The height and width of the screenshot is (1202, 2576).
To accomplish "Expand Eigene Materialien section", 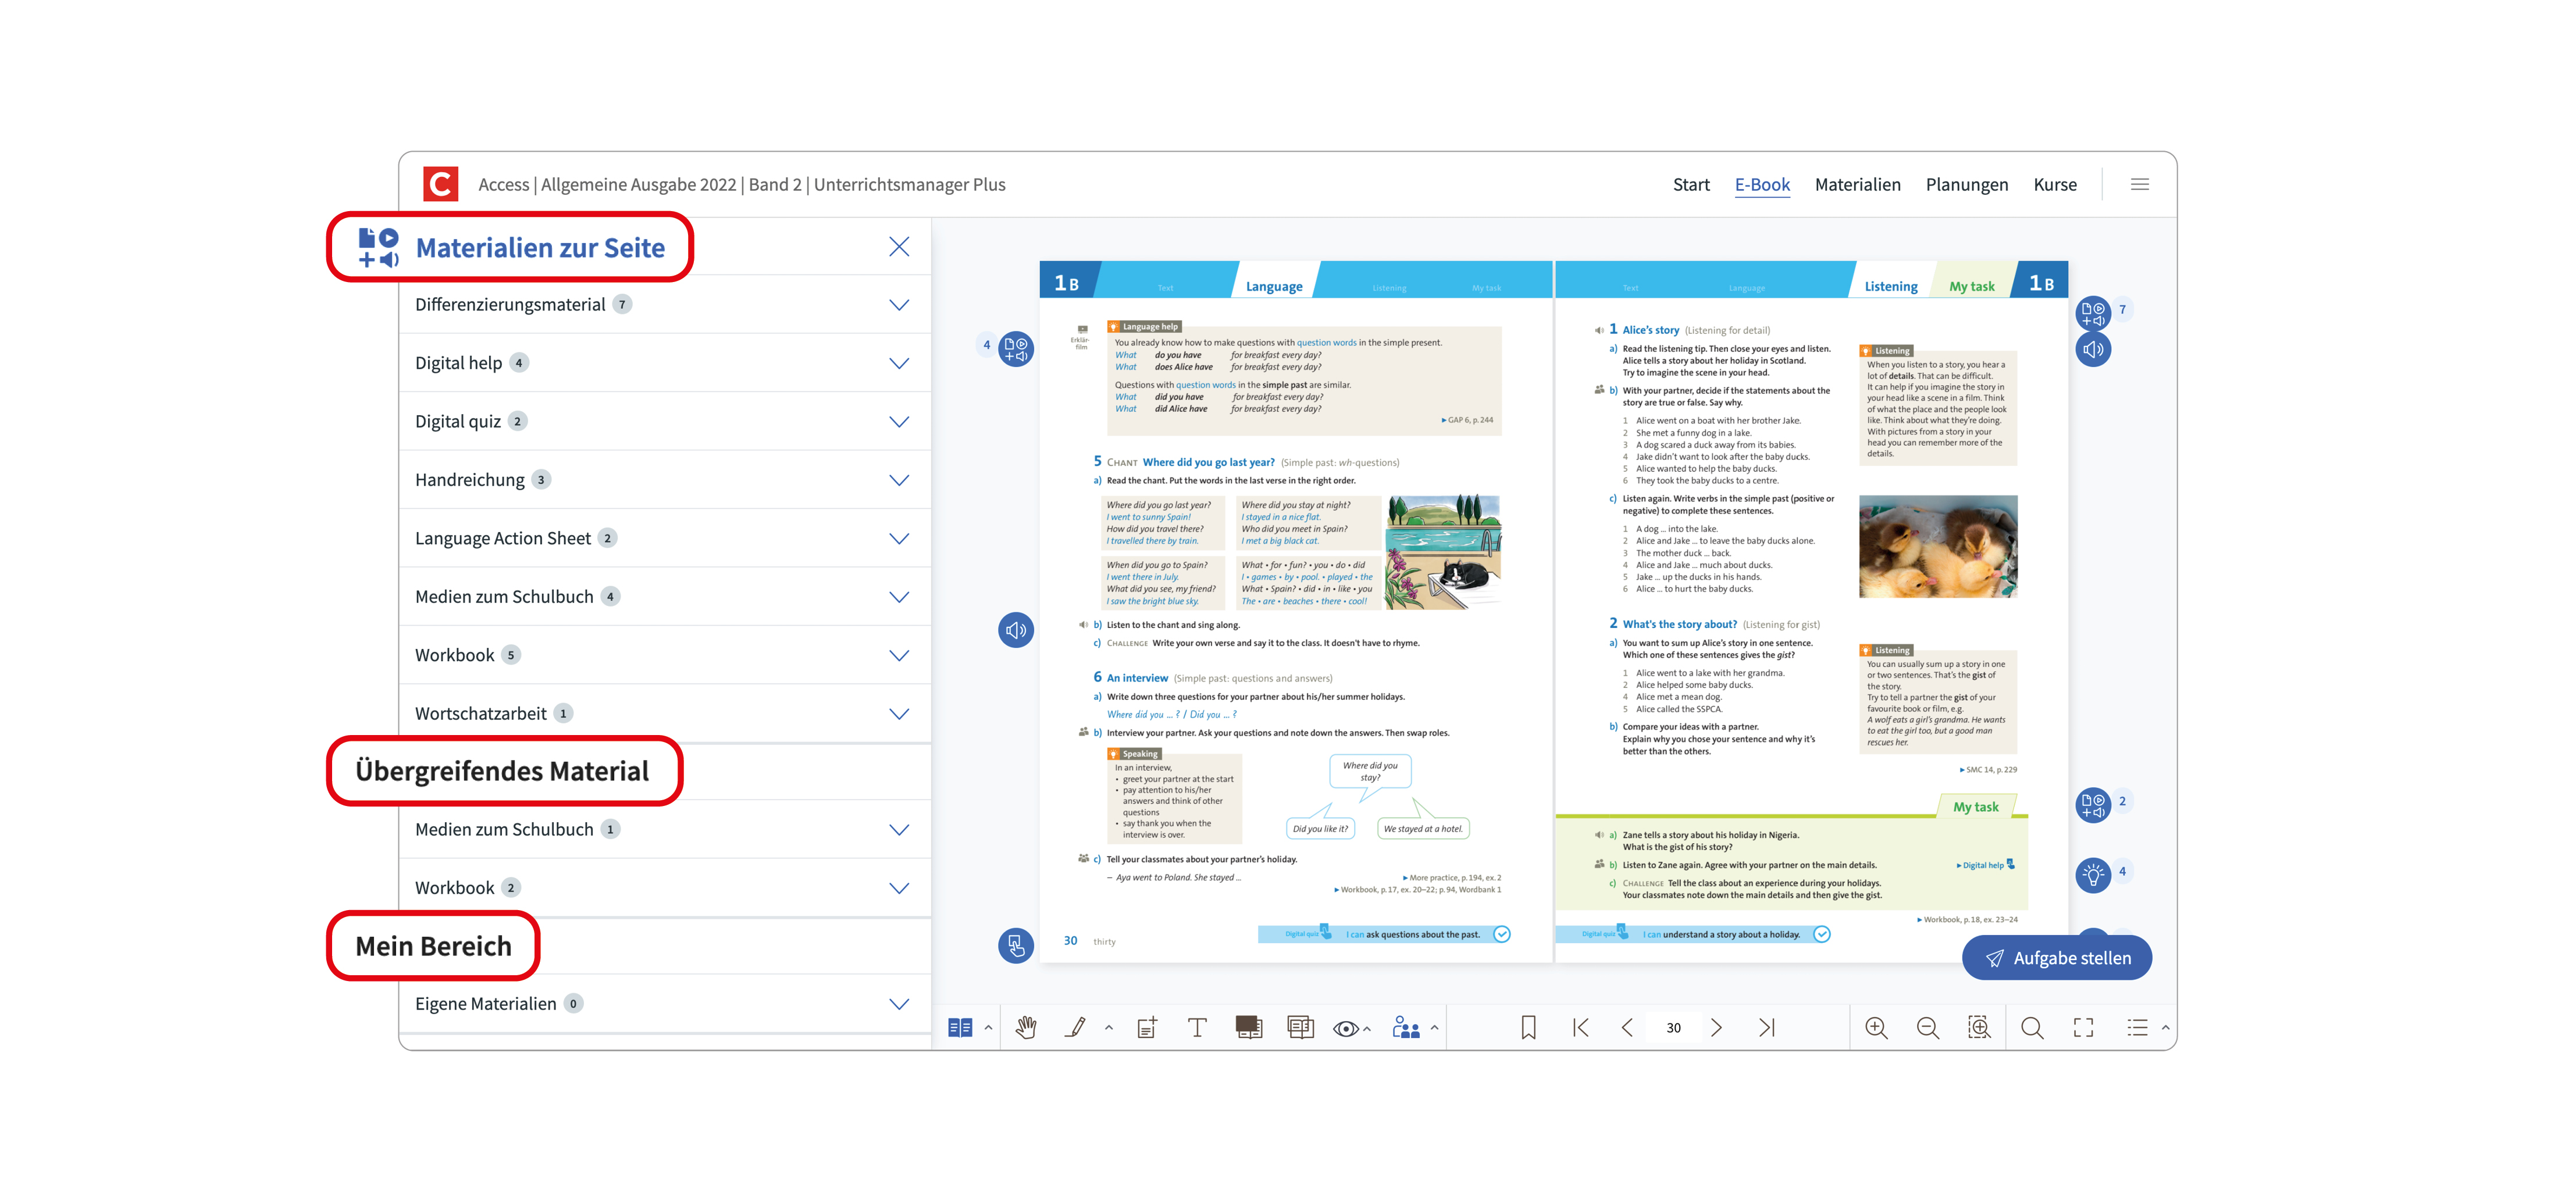I will pyautogui.click(x=898, y=1004).
